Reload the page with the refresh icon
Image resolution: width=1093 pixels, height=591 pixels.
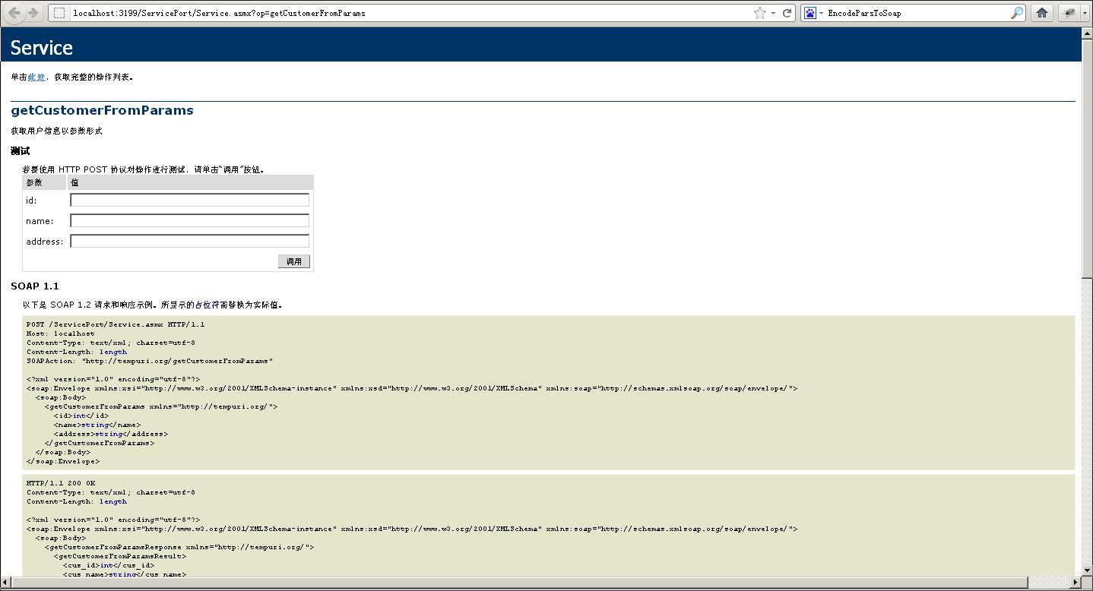click(x=787, y=13)
